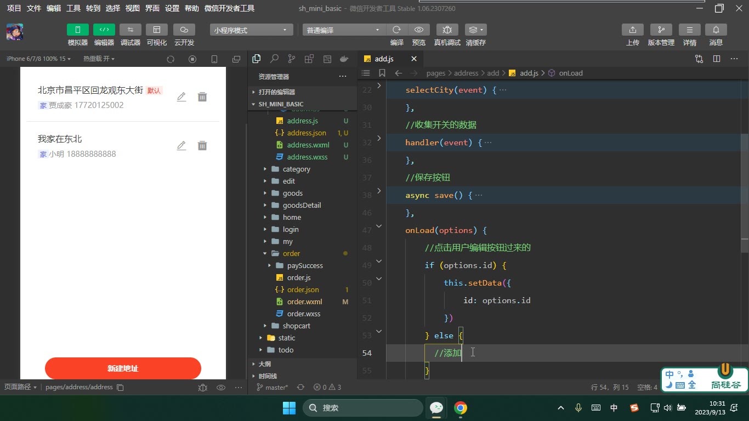Open the mini program mode dropdown

coord(251,30)
